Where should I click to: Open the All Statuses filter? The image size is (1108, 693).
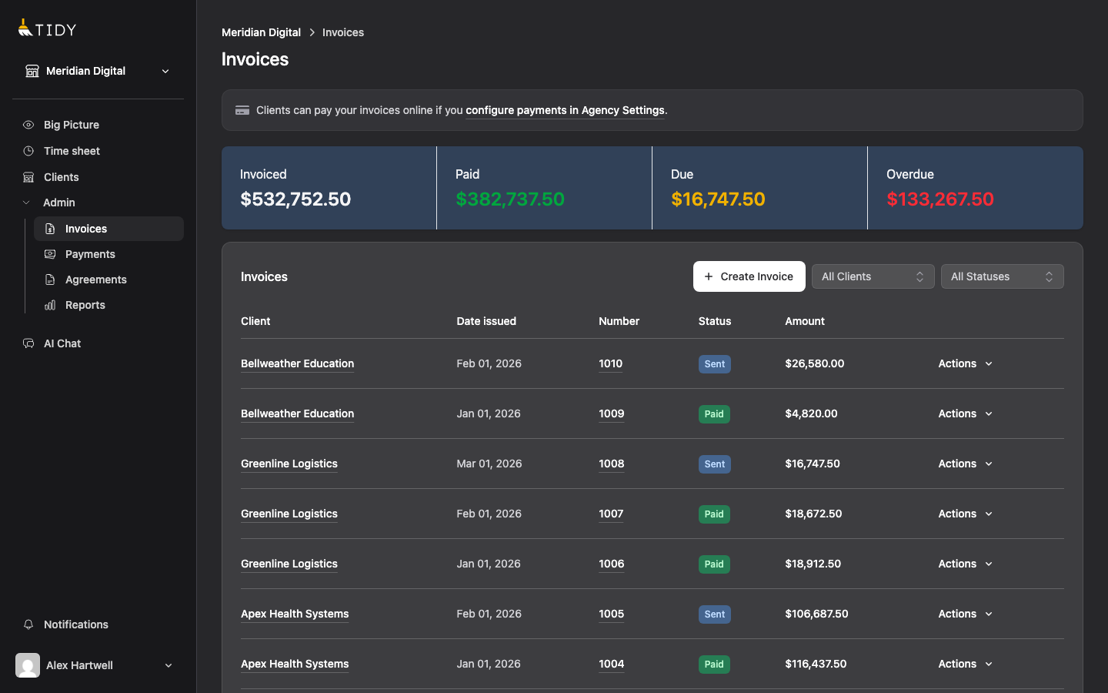1002,276
